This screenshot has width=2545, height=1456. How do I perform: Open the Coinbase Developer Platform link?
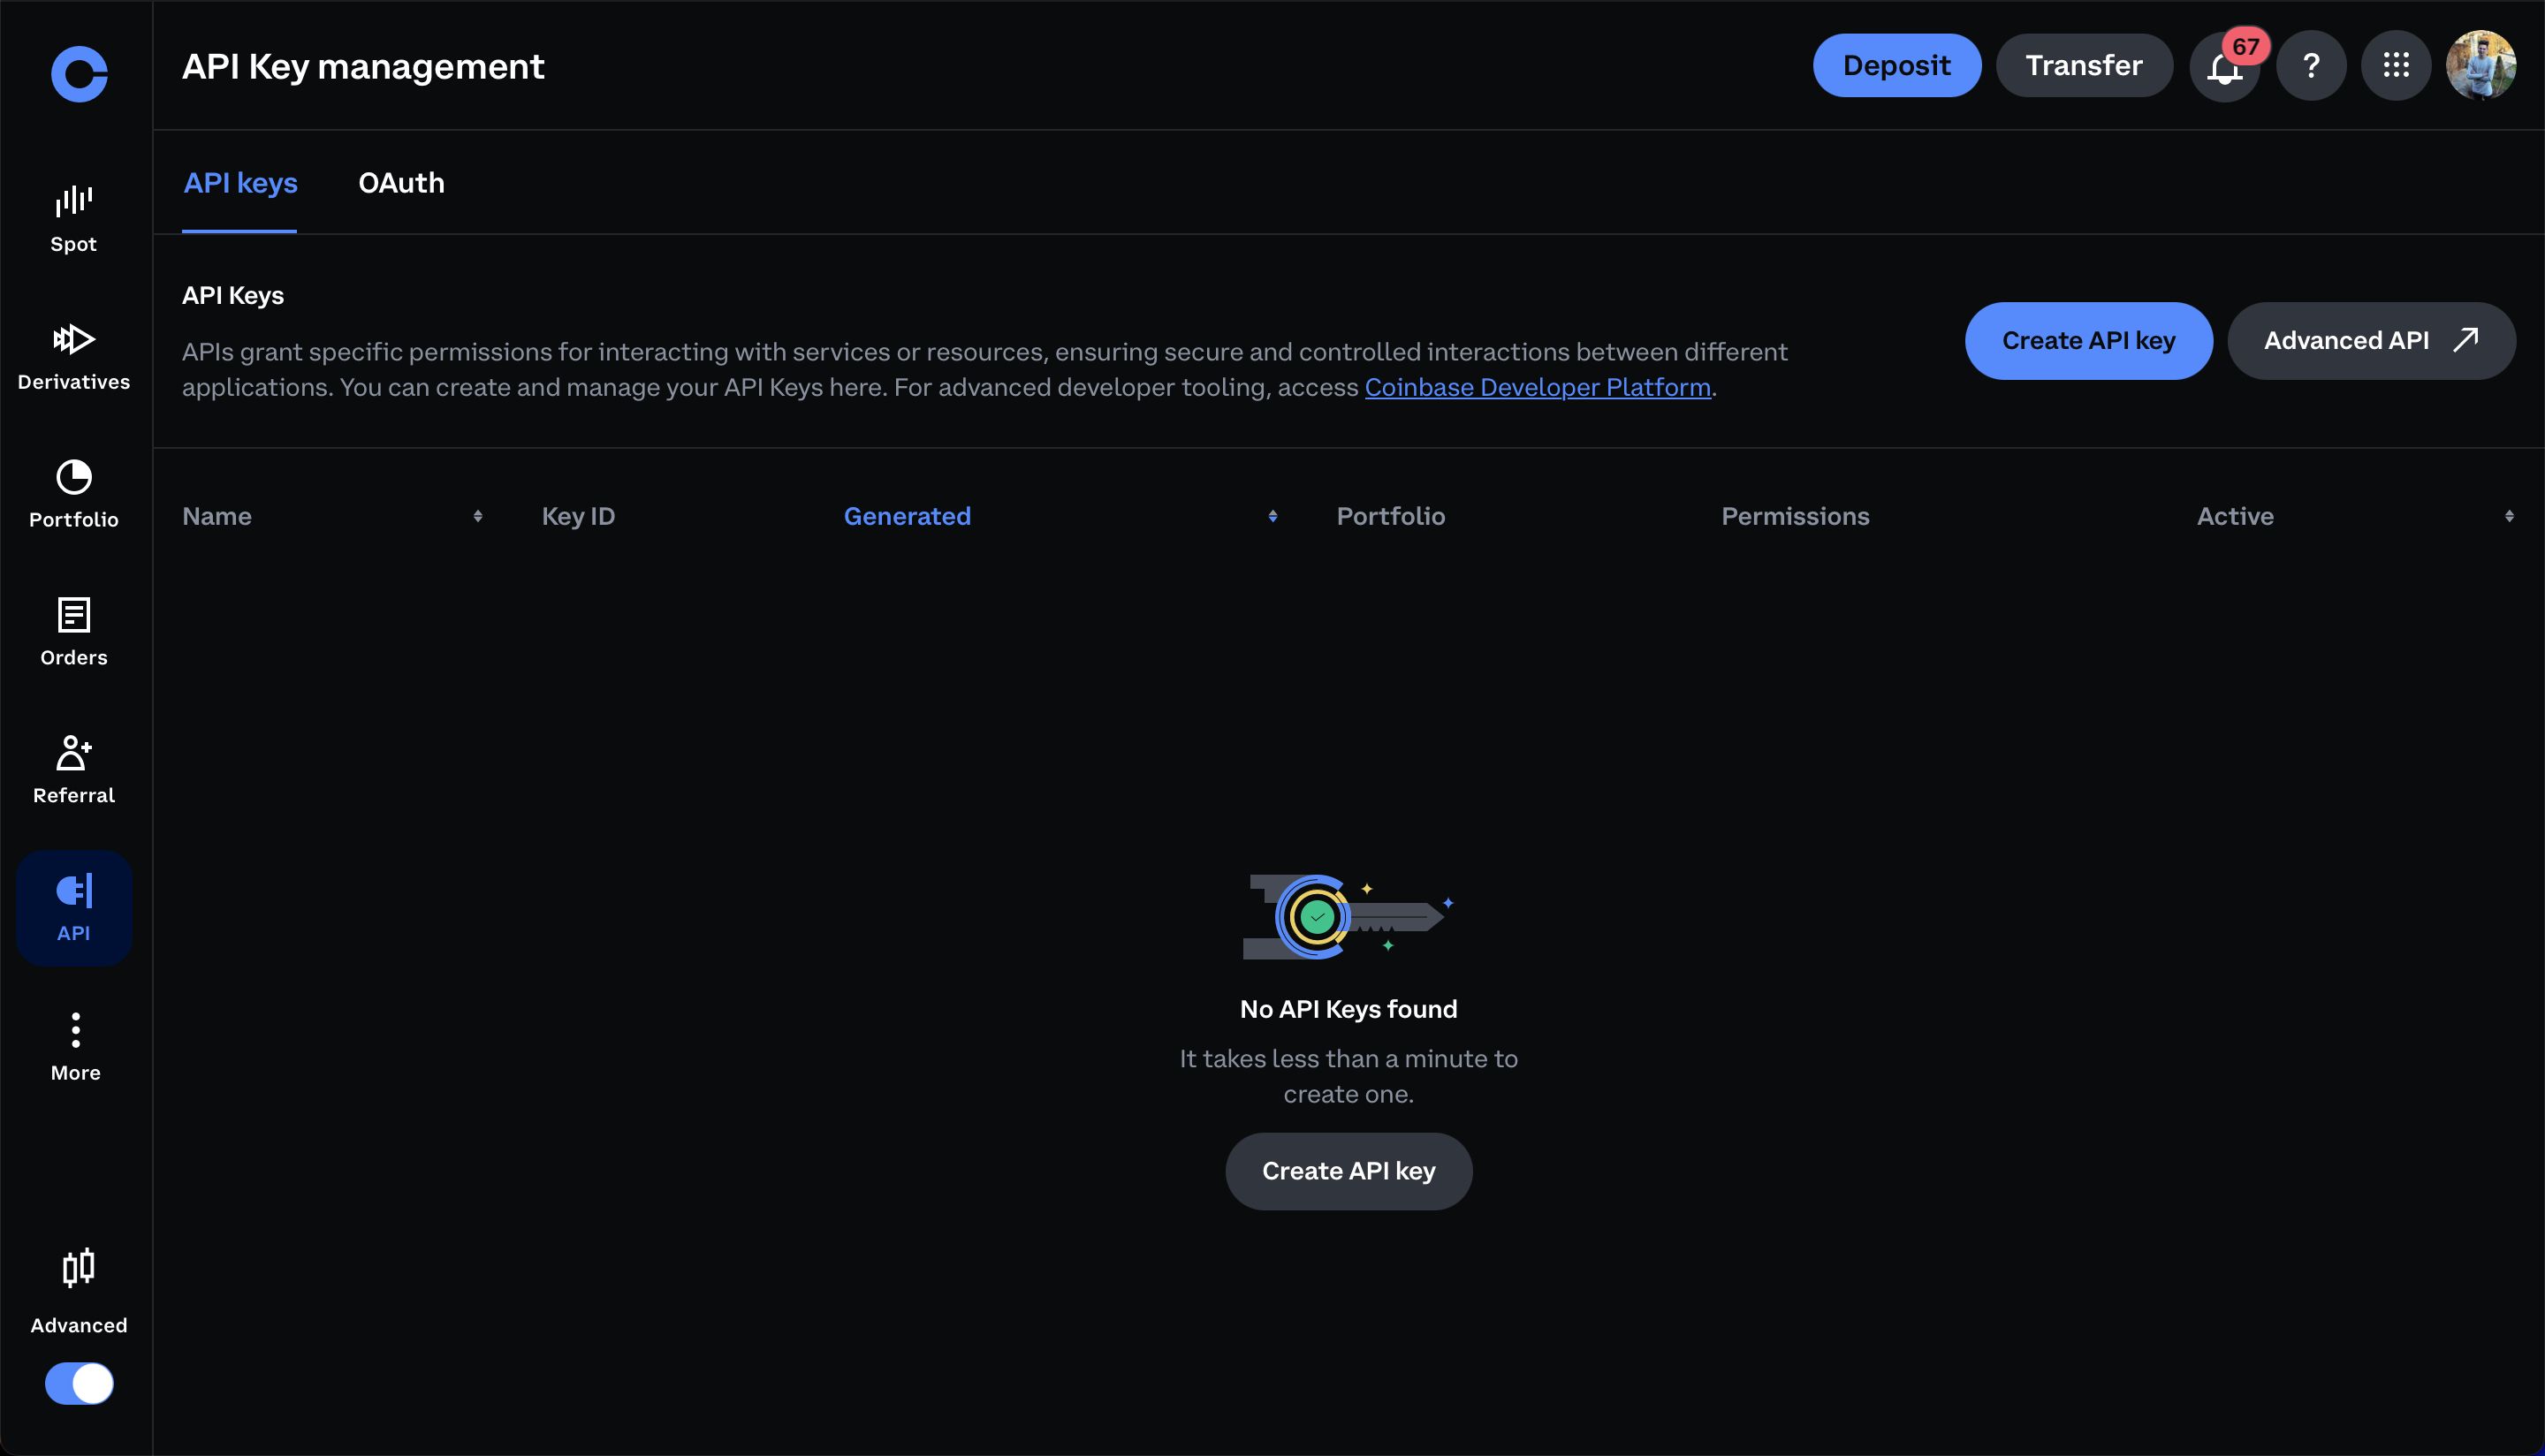(1538, 388)
